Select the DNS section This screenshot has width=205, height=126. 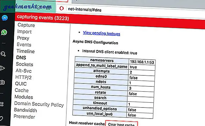21,57
